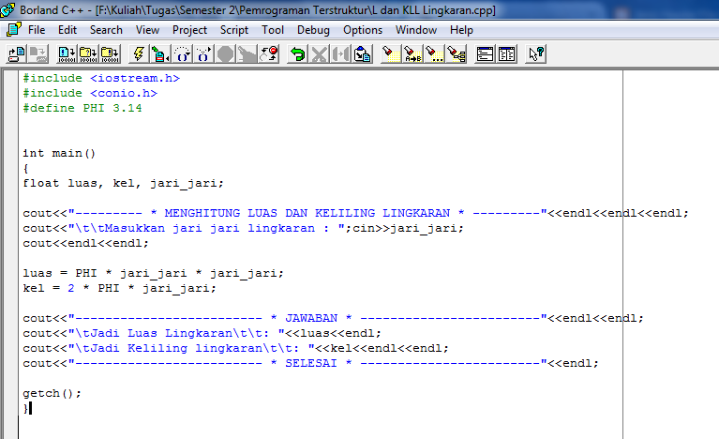Image resolution: width=719 pixels, height=439 pixels.
Task: Click the grayed-out save file toolbar icon
Action: (x=38, y=54)
